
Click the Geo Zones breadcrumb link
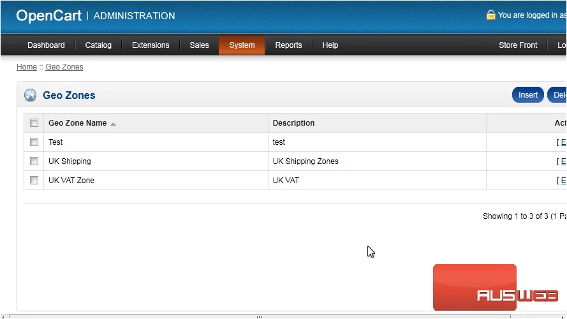coord(64,67)
